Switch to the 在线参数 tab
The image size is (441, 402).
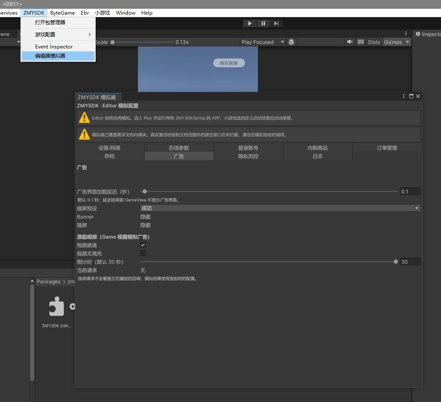click(x=179, y=148)
